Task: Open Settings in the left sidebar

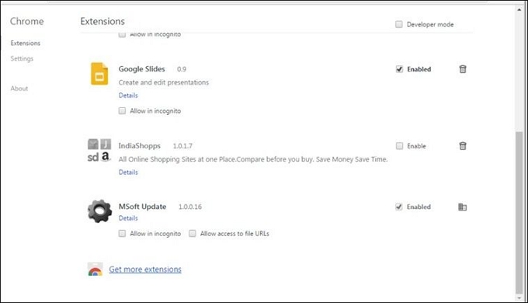Action: tap(22, 58)
